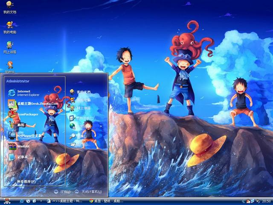Launch Internet Explorer from Start menu
Image resolution: width=273 pixels, height=205 pixels.
(x=24, y=93)
